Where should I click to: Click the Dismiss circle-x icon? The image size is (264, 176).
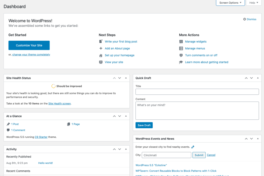click(x=244, y=19)
